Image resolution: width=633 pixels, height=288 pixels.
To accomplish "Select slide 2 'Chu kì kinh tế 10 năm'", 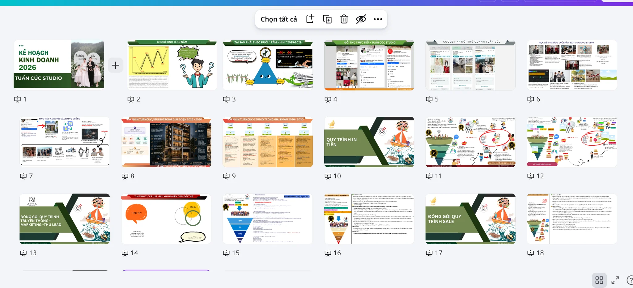I will tap(172, 65).
